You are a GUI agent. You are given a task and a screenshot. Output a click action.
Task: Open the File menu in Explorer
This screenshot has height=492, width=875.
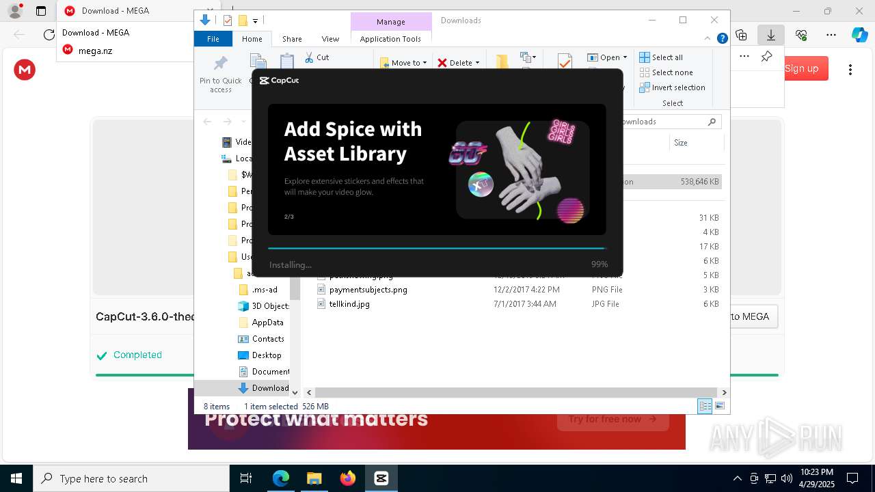tap(213, 39)
